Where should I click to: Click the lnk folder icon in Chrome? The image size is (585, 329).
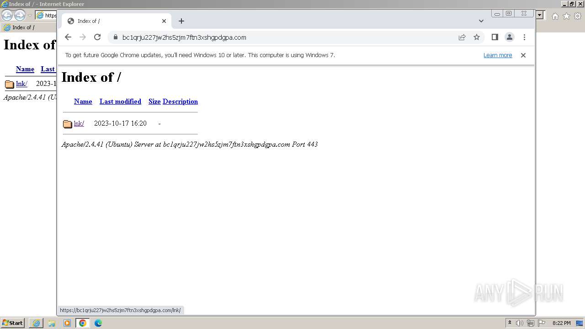pos(68,124)
